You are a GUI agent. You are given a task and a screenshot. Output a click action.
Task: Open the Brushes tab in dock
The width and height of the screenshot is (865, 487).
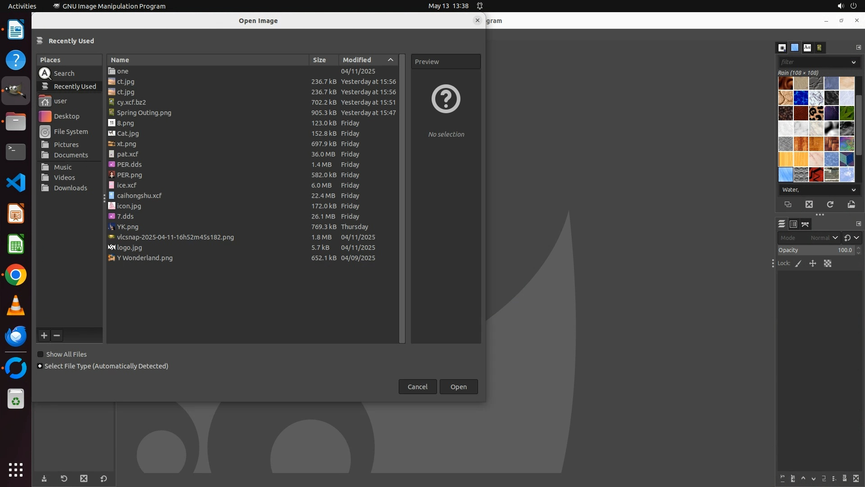(782, 47)
